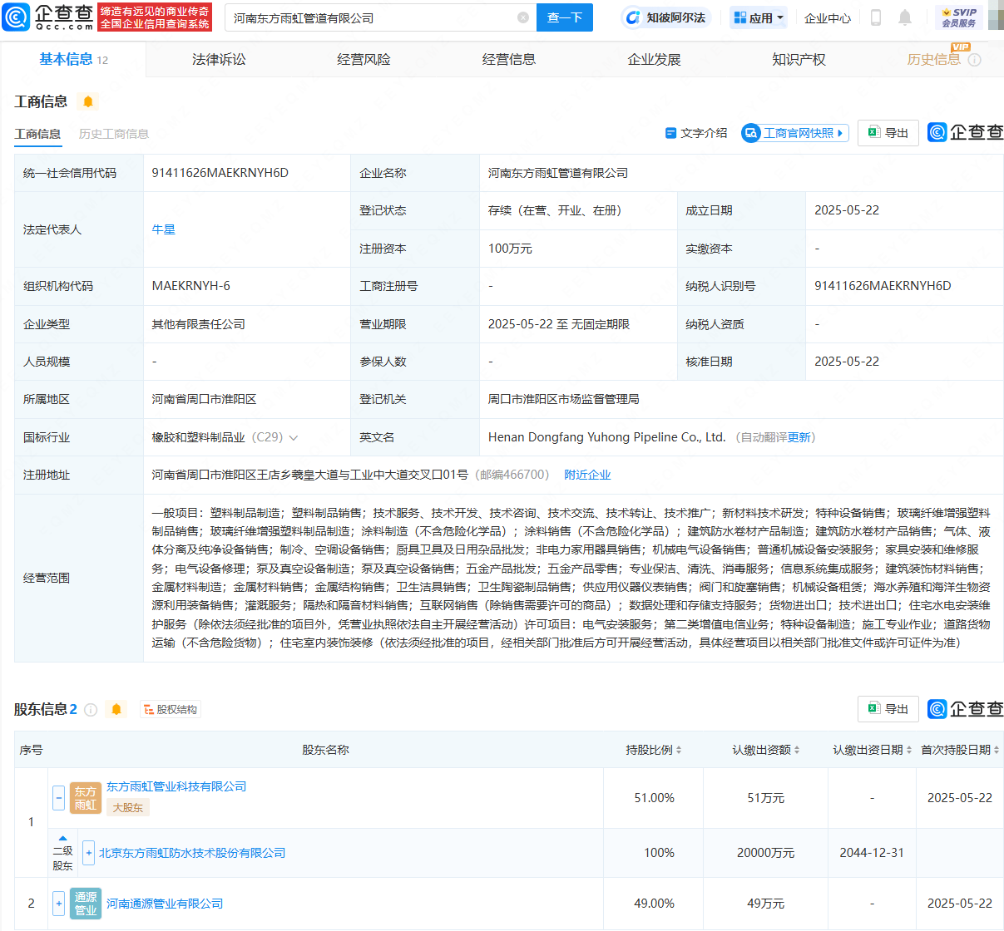
Task: Expand the 河南通源管业有限公司 shareholder row
Action: pos(58,904)
